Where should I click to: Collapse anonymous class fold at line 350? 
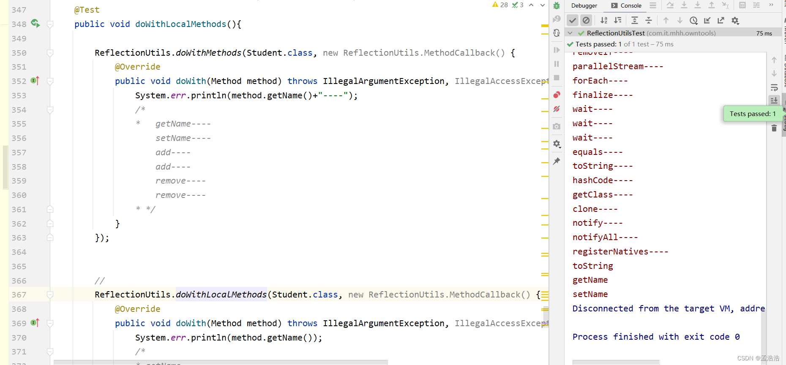[50, 53]
